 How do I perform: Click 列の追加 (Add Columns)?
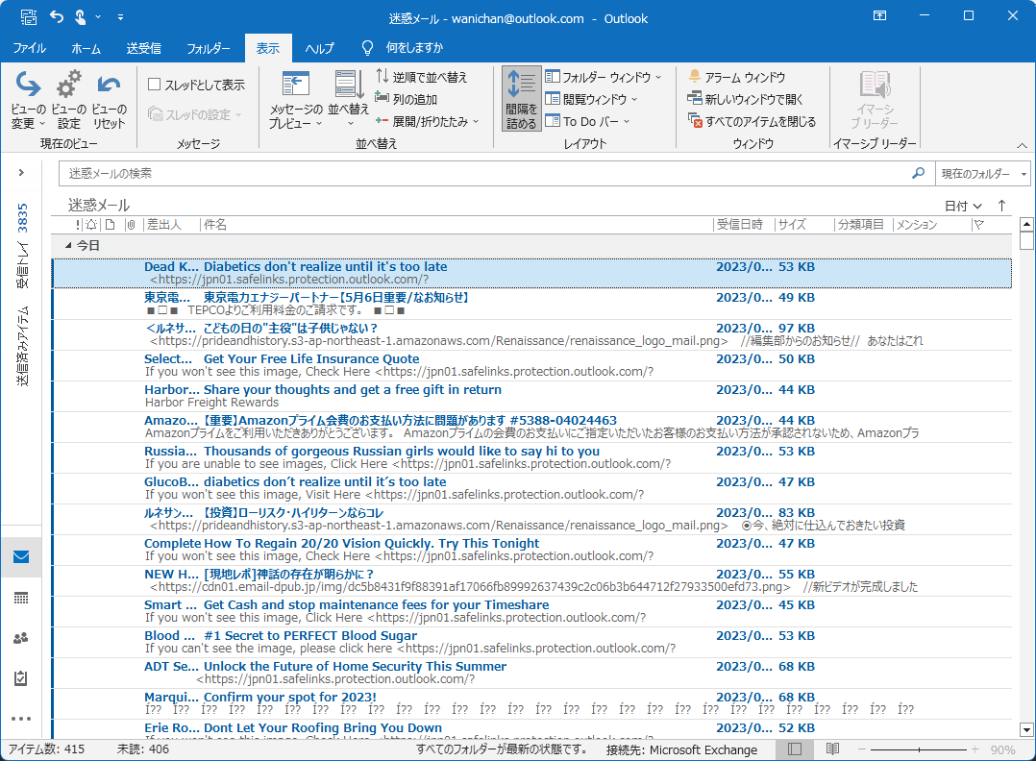click(x=407, y=99)
